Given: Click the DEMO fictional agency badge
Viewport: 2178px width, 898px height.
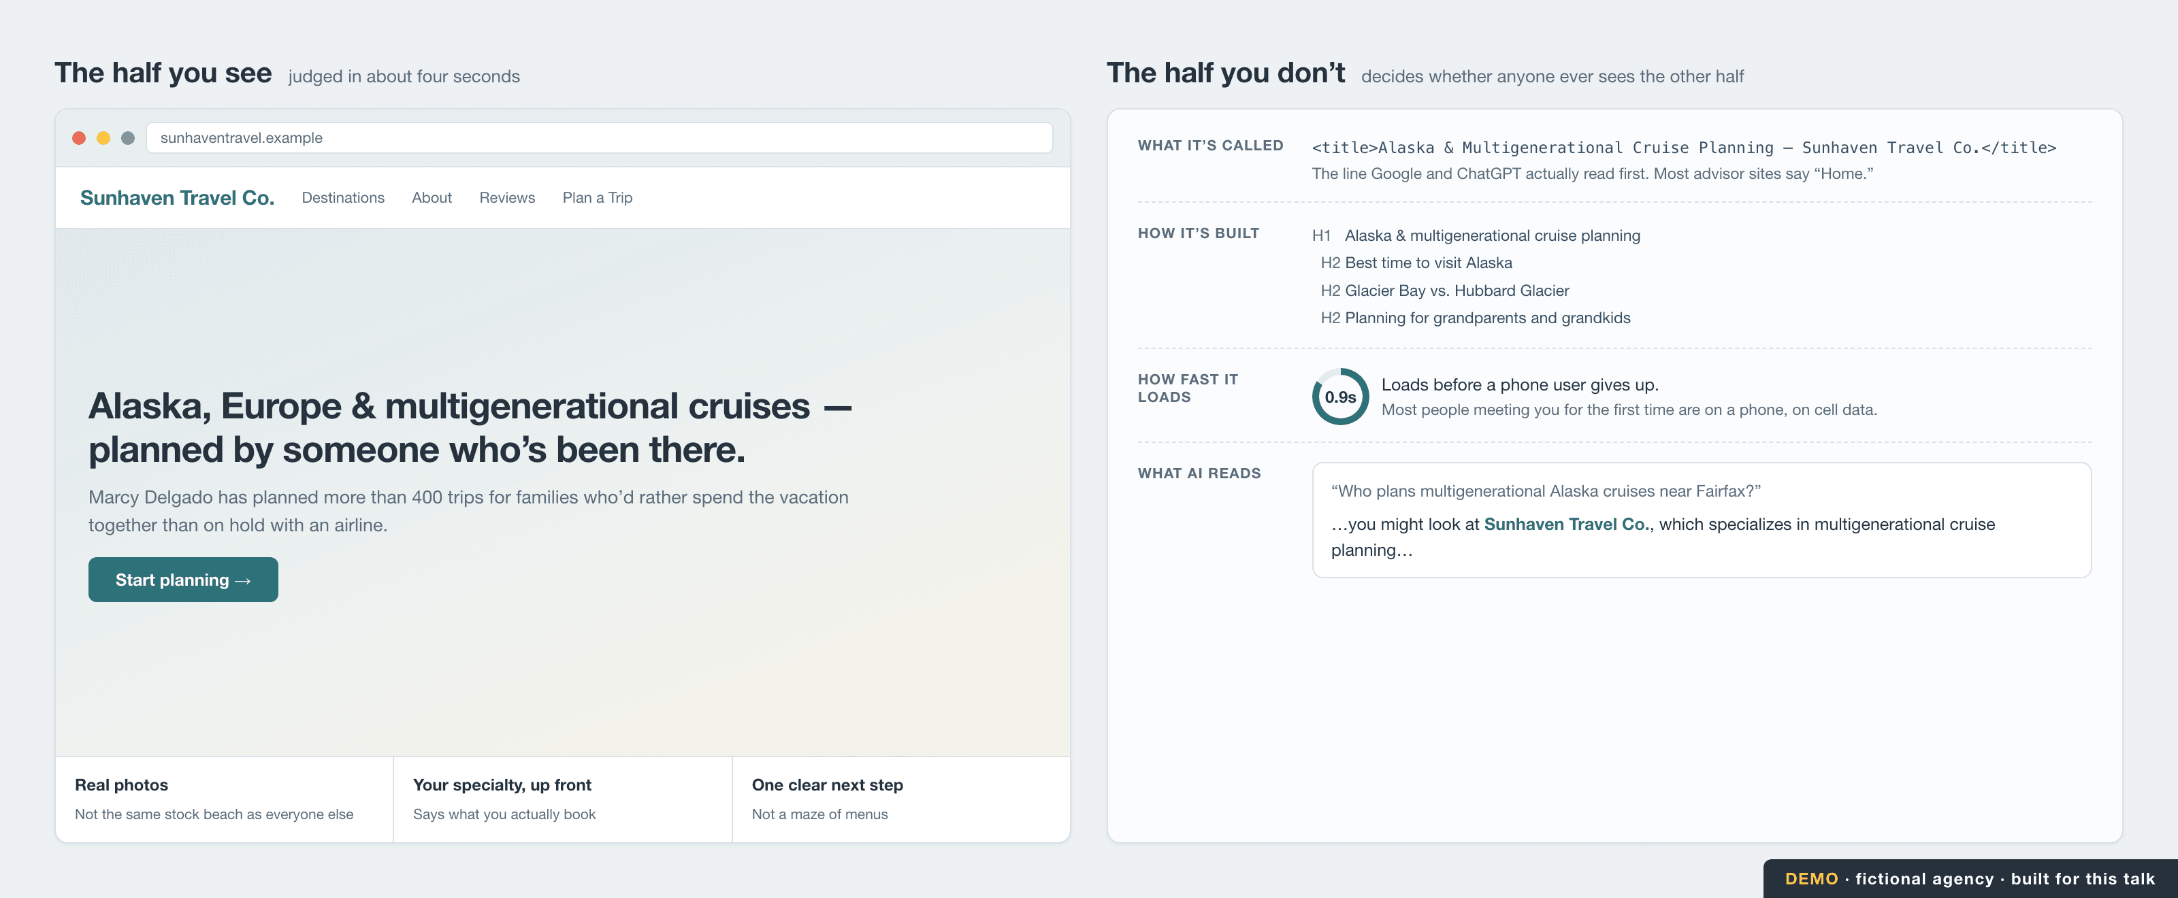Looking at the screenshot, I should [x=1970, y=878].
